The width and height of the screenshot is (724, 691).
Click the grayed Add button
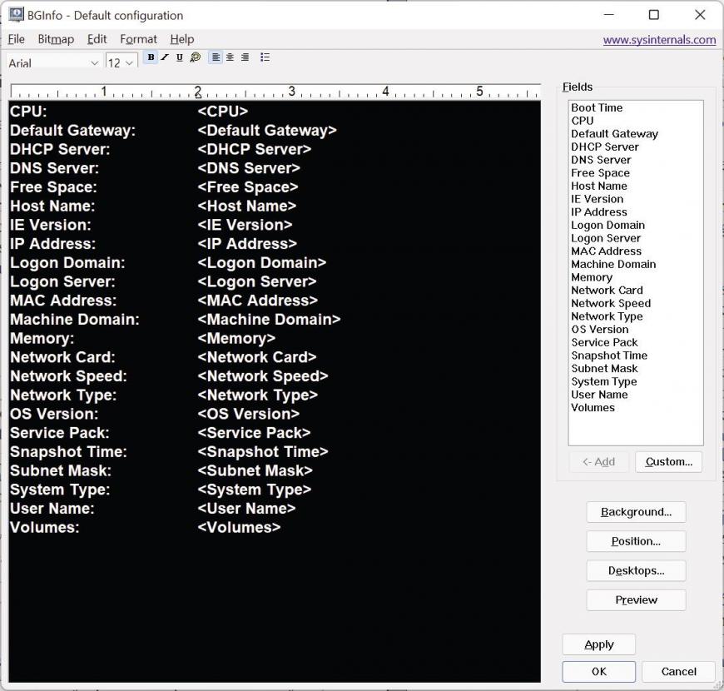pyautogui.click(x=599, y=462)
